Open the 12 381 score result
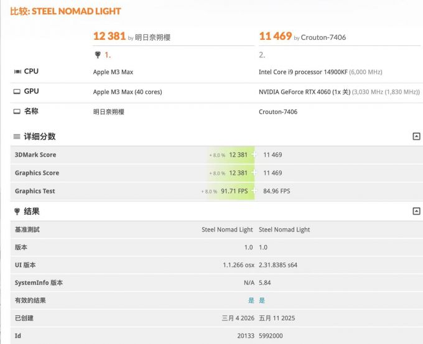Image resolution: width=423 pixels, height=344 pixels. (109, 36)
